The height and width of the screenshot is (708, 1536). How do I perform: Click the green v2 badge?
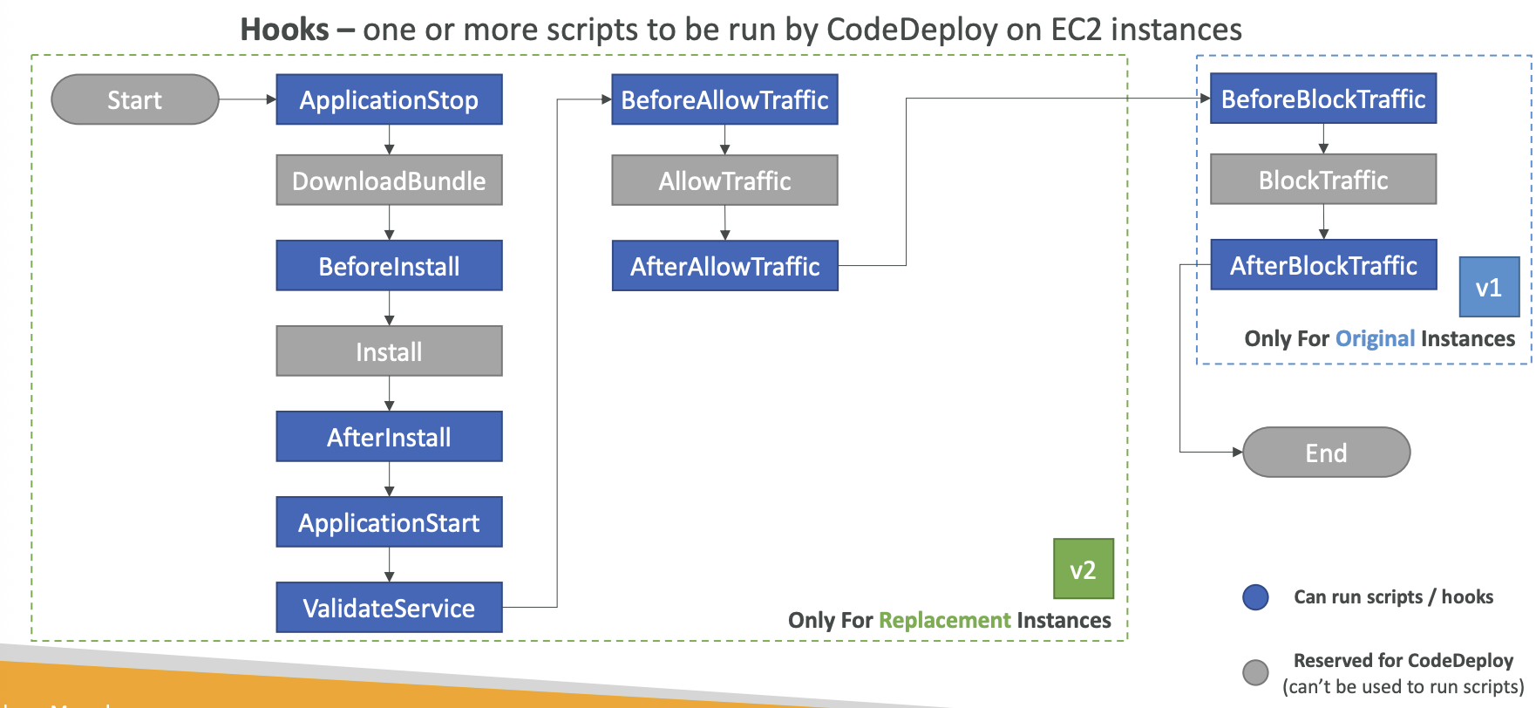(1083, 569)
